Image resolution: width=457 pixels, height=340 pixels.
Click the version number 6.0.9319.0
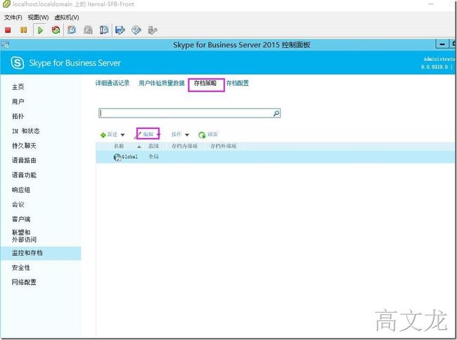point(435,67)
